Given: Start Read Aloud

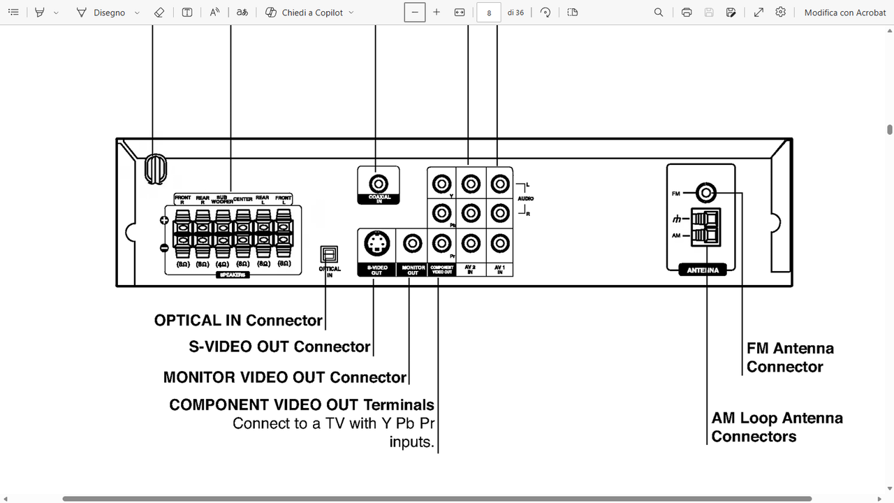Looking at the screenshot, I should coord(214,13).
